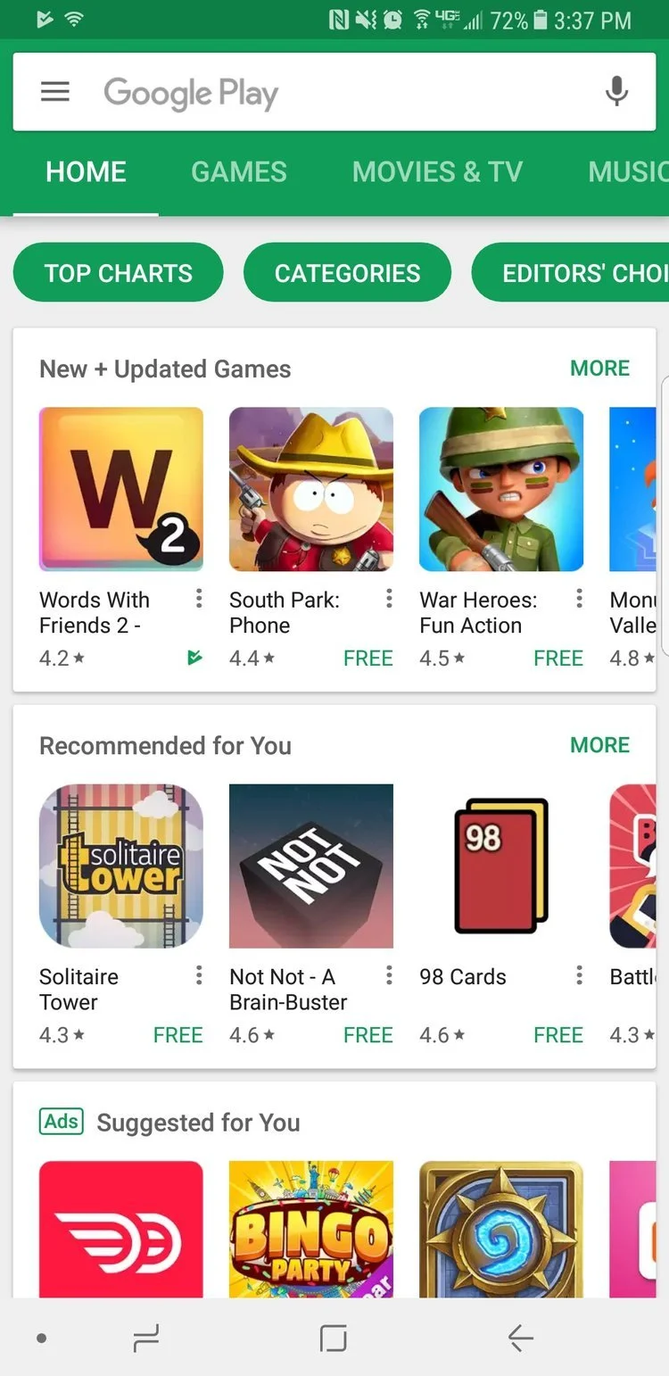Open options menu for Solitaire Tower
The image size is (669, 1376).
[199, 976]
